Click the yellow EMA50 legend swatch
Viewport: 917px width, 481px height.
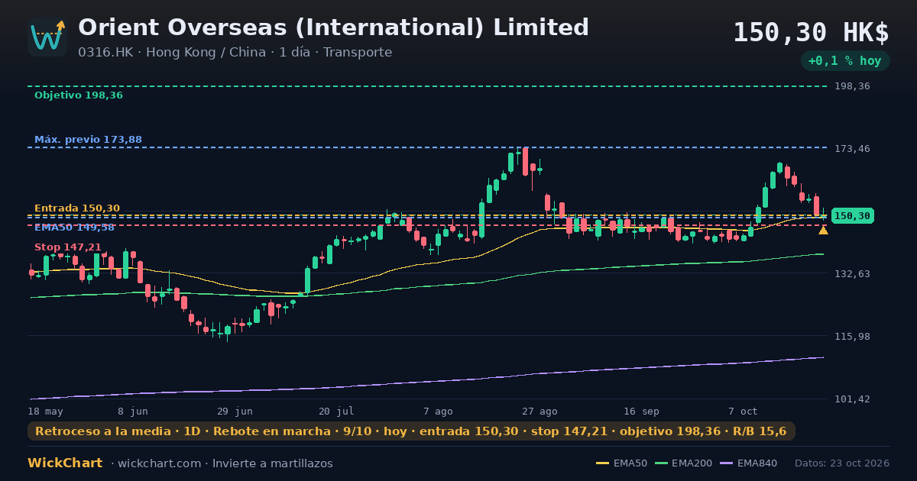[x=602, y=463]
